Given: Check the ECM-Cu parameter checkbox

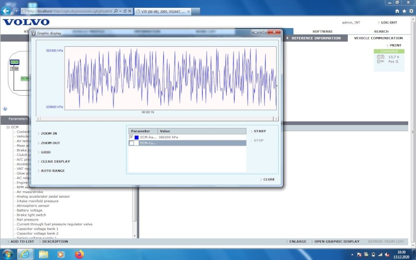Looking at the screenshot, I should pos(131,143).
